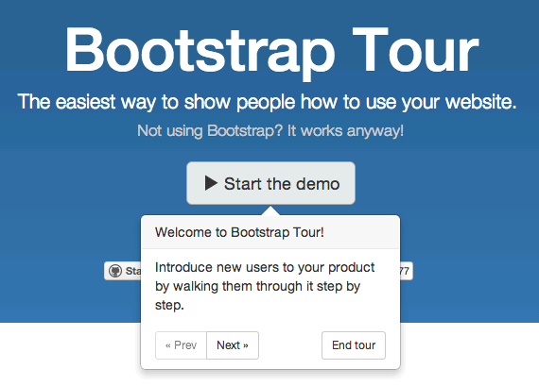Click the popover title Welcome to Bootstrap Tour!
This screenshot has width=539, height=386.
(239, 232)
